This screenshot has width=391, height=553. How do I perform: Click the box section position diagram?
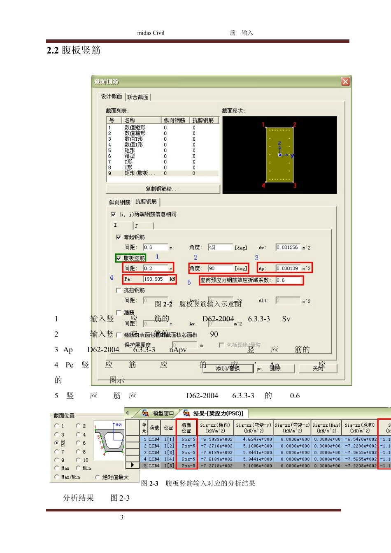109,440
